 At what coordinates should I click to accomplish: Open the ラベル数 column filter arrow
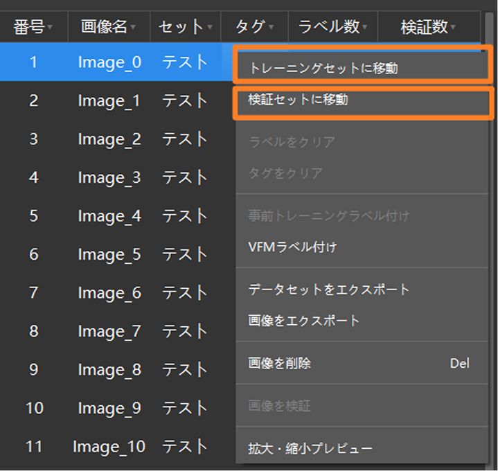[x=364, y=27]
